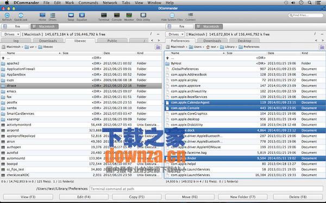
Task: Open the left panel Drives dropdown
Action: [x=11, y=35]
